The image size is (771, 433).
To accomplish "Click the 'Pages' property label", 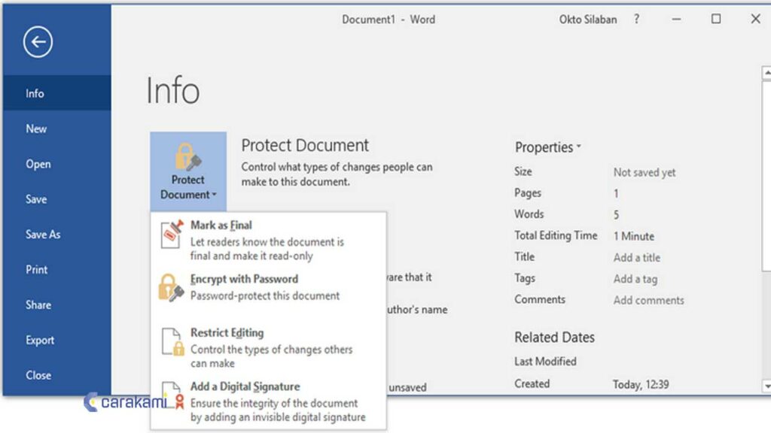I will [x=528, y=193].
